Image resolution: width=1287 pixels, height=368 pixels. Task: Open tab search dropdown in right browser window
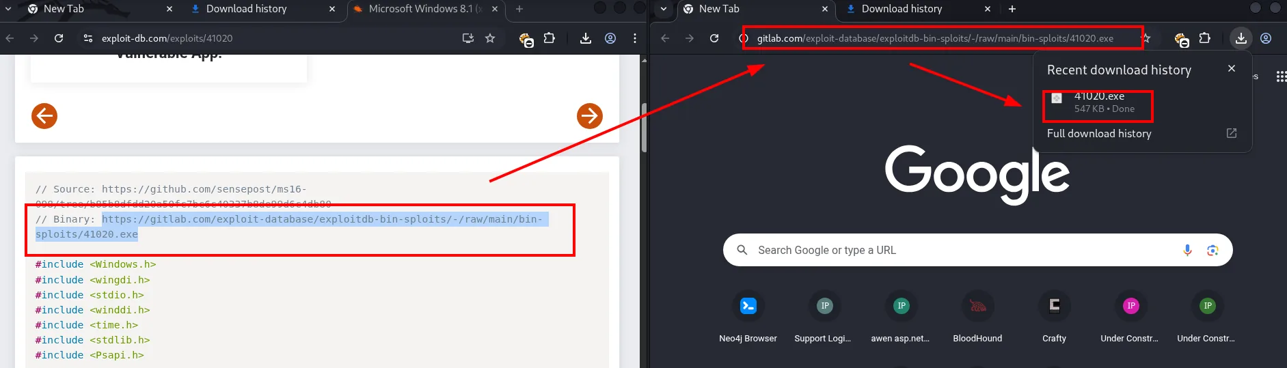tap(664, 9)
